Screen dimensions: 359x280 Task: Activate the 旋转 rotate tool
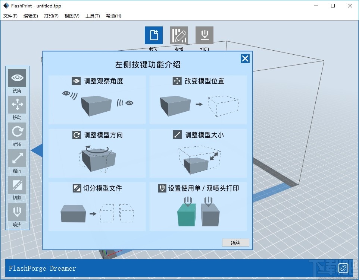[17, 132]
